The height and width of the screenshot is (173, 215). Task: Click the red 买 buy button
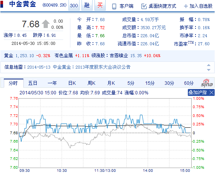point(100,5)
